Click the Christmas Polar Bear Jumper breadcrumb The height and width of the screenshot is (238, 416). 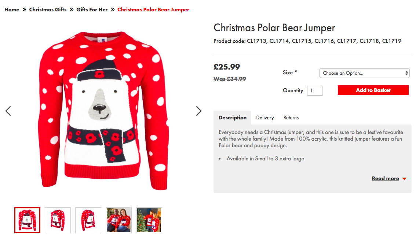(x=153, y=10)
